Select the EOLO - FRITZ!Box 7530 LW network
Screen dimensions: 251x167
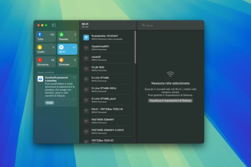[x=107, y=111]
